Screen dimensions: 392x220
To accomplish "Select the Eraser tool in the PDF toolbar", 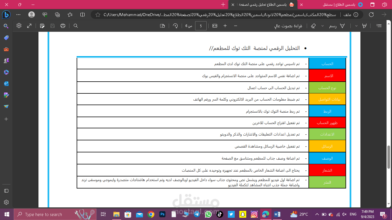I will [313, 25].
